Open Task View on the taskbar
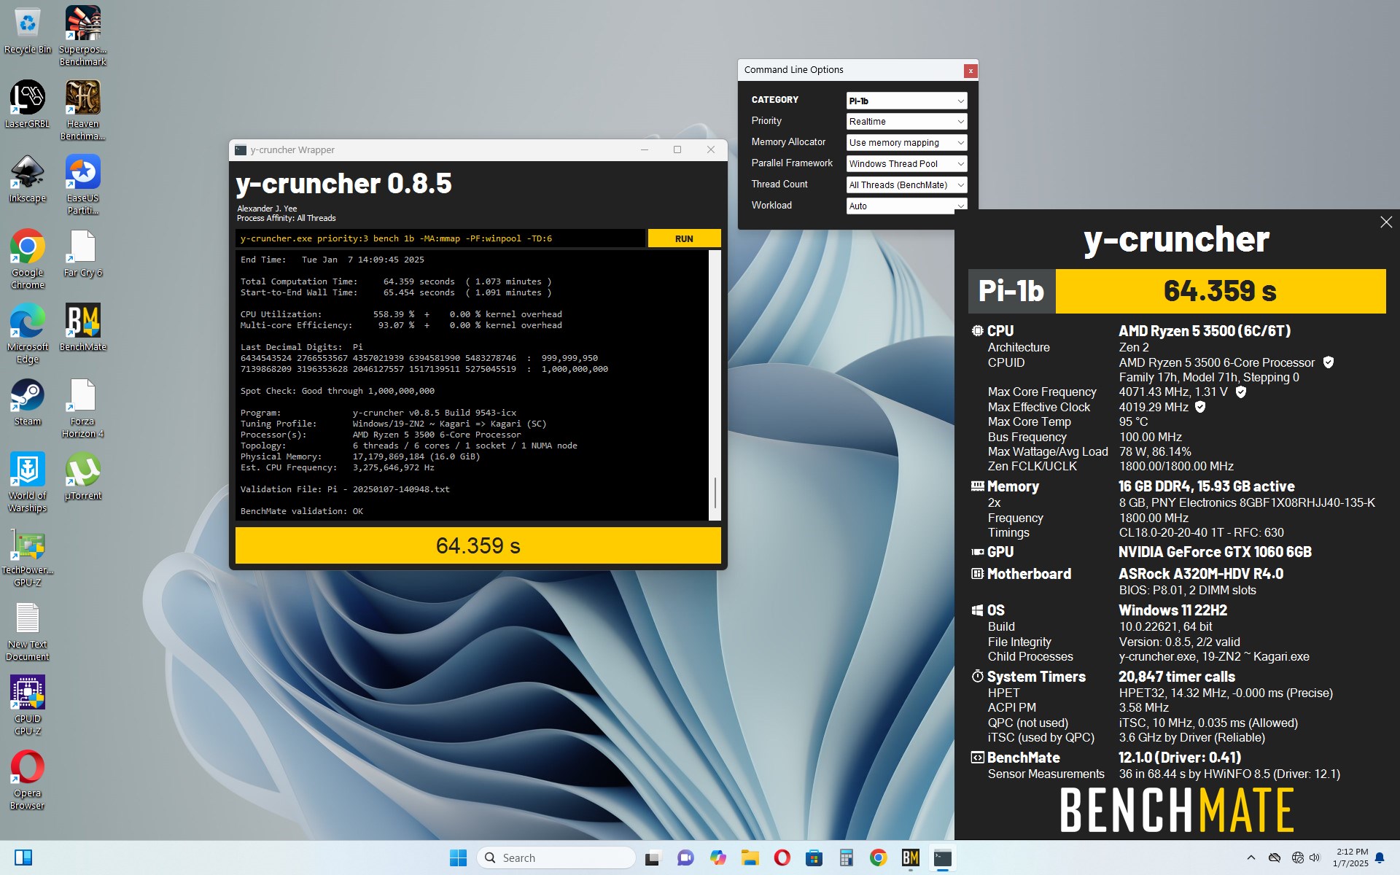Viewport: 1400px width, 875px height. tap(652, 858)
